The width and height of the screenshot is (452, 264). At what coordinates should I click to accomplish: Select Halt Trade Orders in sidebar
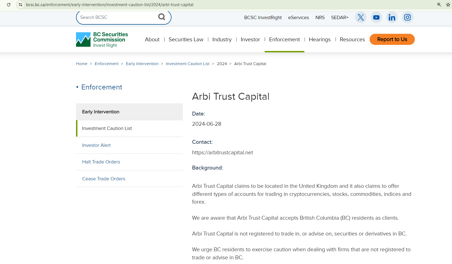101,162
